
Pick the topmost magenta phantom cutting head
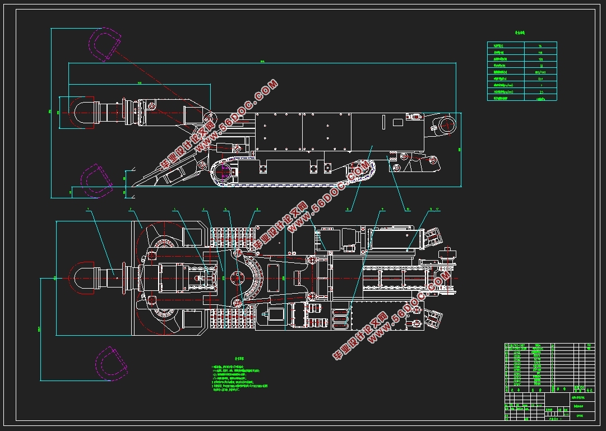105,44
